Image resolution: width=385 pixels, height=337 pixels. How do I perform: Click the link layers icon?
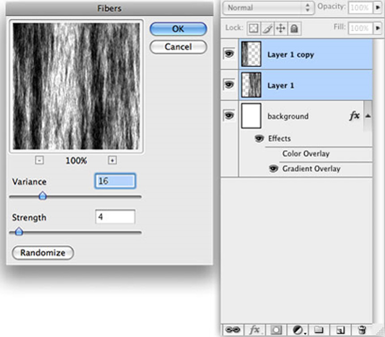click(x=233, y=330)
